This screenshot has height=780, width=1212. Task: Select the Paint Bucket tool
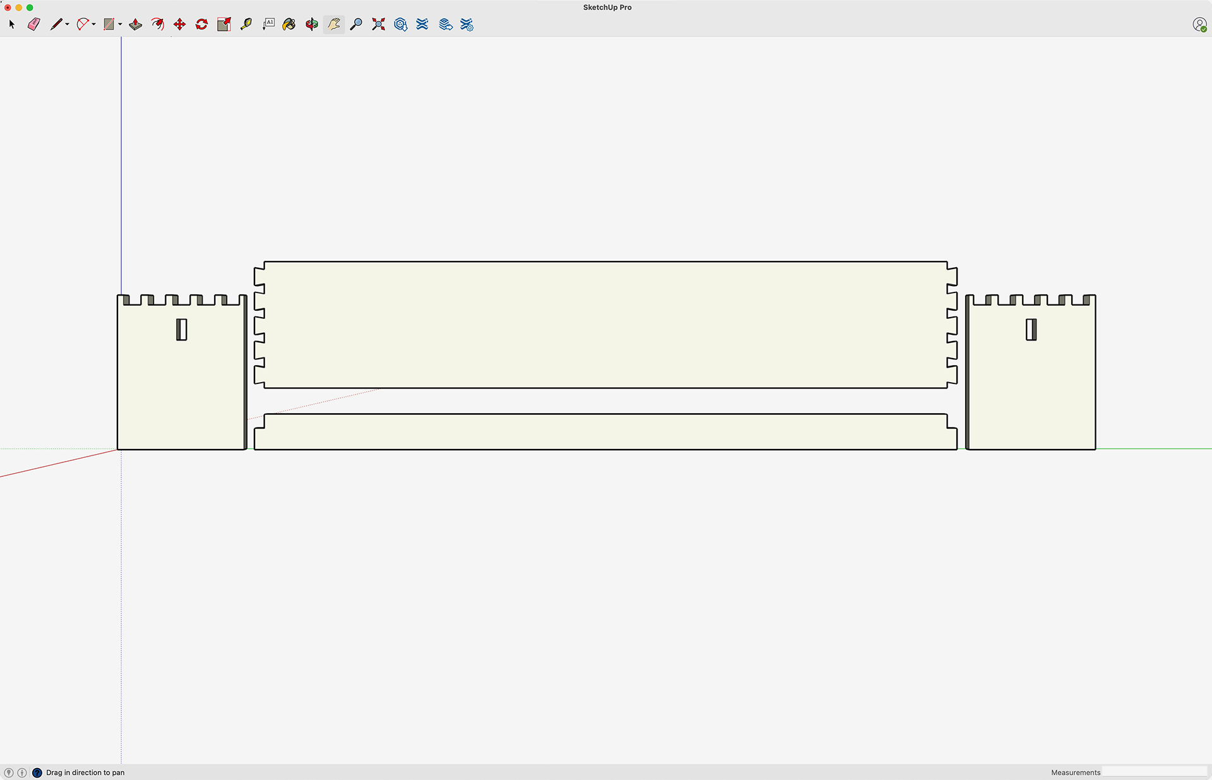[x=289, y=24]
